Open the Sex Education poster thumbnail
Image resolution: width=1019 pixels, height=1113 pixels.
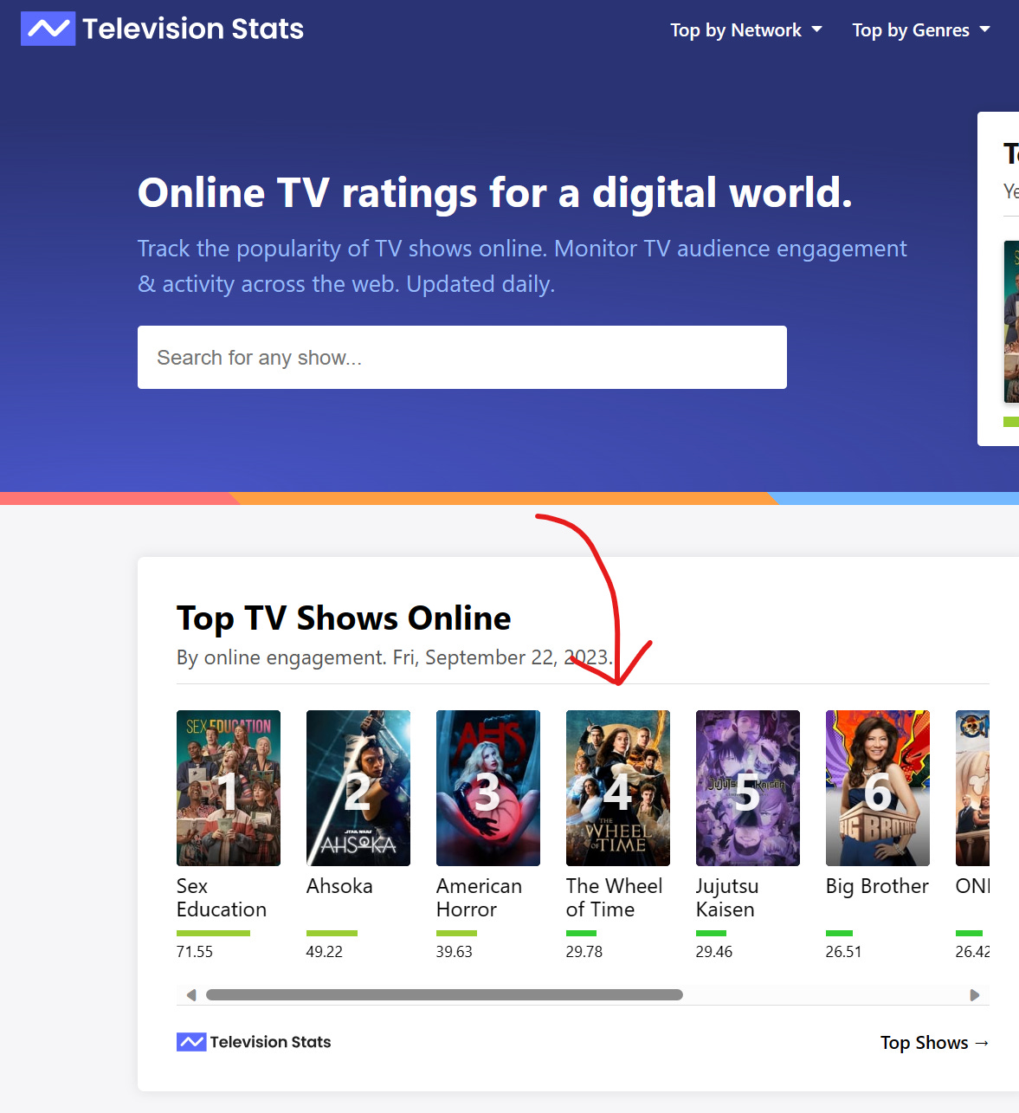coord(229,788)
